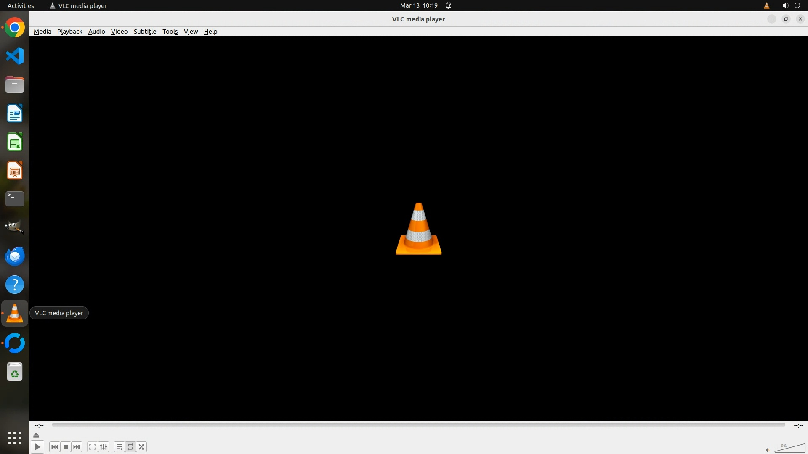Screen dimensions: 808x454
Task: Expand the Subtitle menu
Action: coord(145,32)
